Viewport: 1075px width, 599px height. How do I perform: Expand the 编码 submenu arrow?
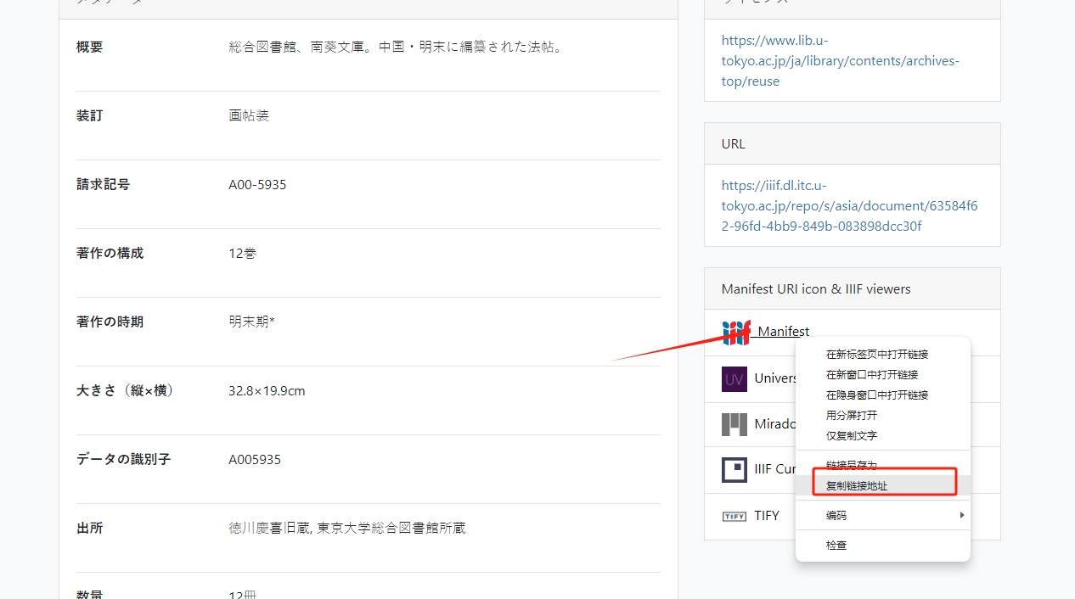(961, 515)
